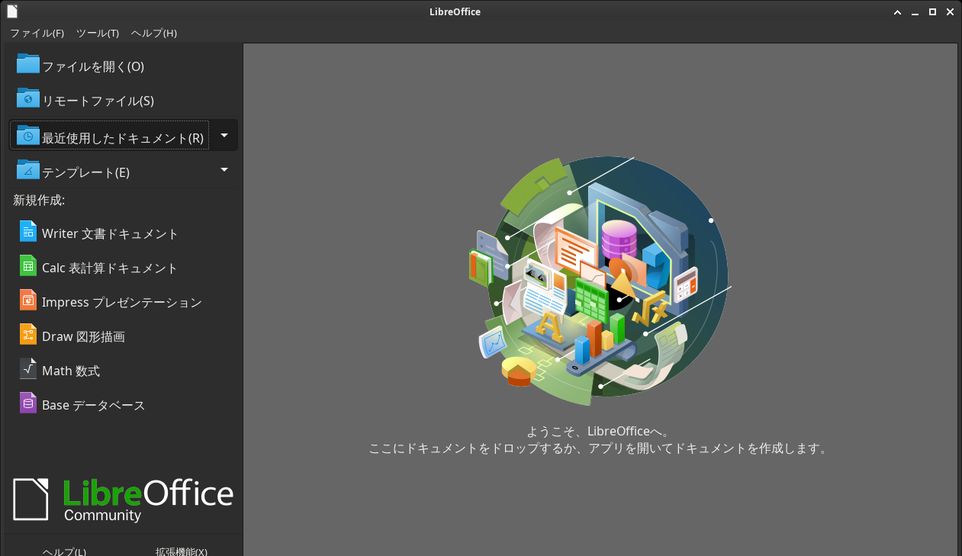Open the ヘルプ(H) menu in menu bar
The height and width of the screenshot is (556, 962).
click(x=153, y=33)
